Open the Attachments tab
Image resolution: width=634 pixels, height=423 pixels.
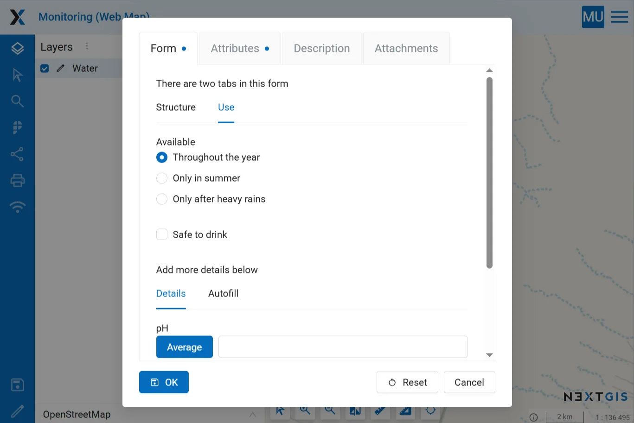pyautogui.click(x=406, y=48)
